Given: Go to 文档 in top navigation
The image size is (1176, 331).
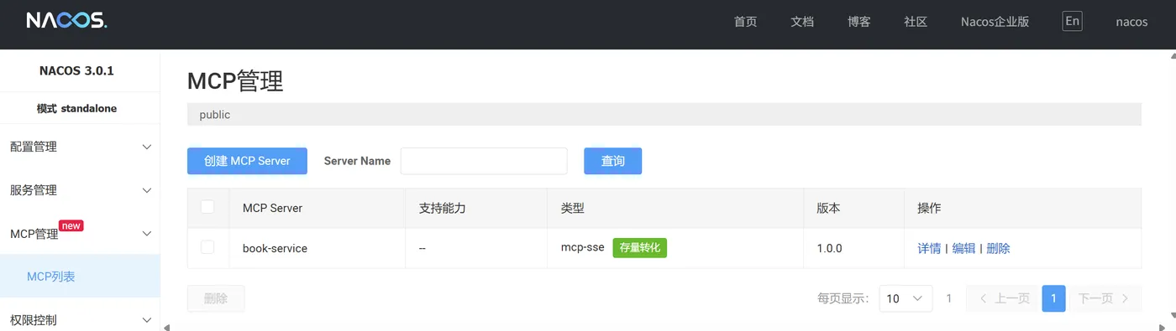Looking at the screenshot, I should 802,22.
